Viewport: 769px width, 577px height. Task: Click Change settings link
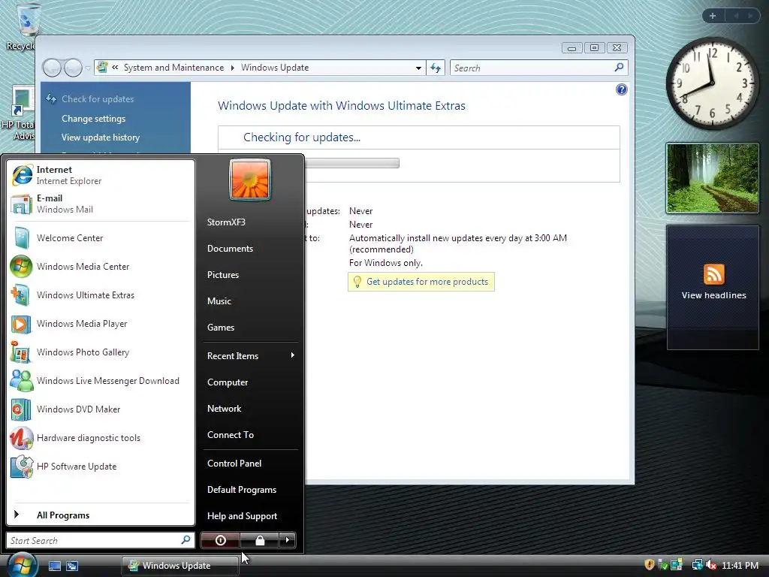(94, 119)
